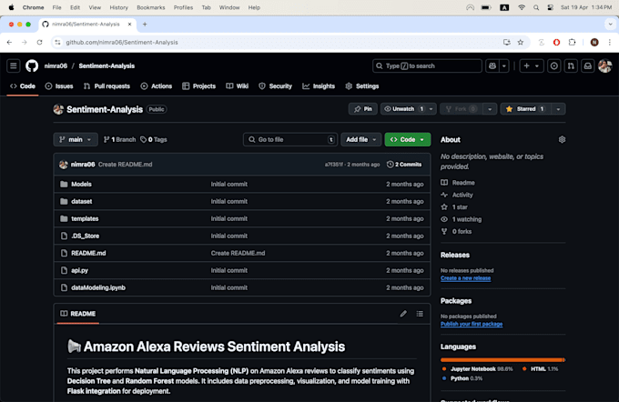Open the 2 Commits history
The width and height of the screenshot is (619, 402).
404,165
